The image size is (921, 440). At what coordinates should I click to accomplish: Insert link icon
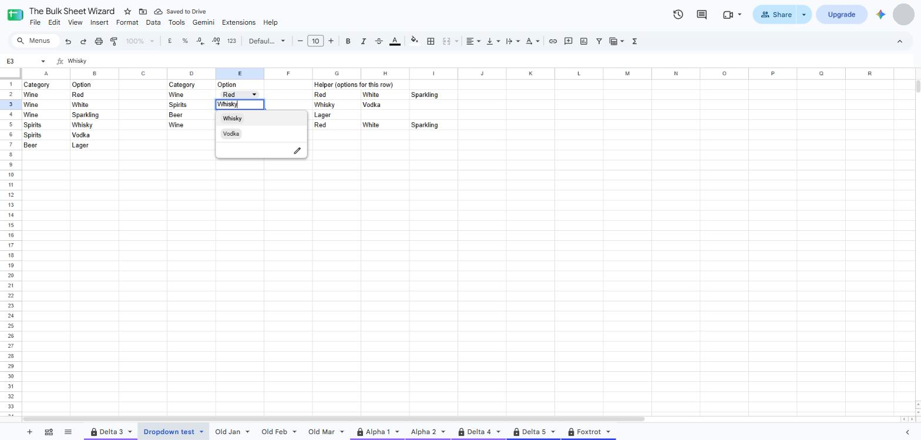coord(553,41)
